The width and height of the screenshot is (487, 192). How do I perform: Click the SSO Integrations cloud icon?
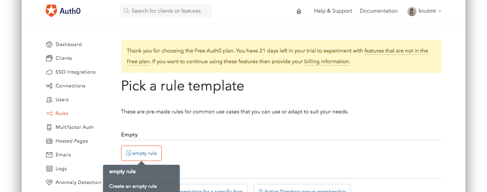pos(49,72)
